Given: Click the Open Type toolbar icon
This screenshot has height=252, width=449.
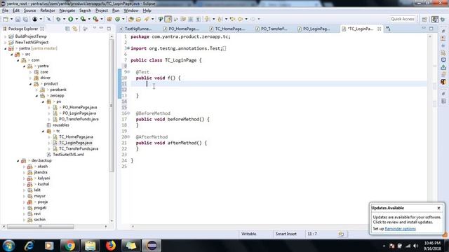Looking at the screenshot, I should pos(131,19).
